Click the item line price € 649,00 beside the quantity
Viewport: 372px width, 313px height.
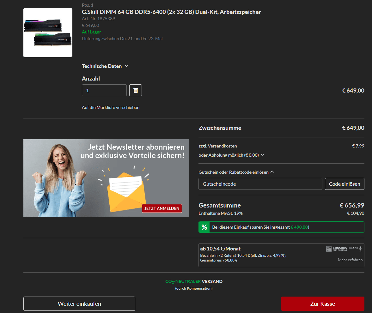click(x=353, y=91)
